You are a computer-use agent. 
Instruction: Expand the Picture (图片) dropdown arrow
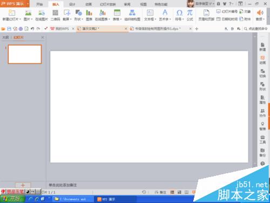coord(32,19)
